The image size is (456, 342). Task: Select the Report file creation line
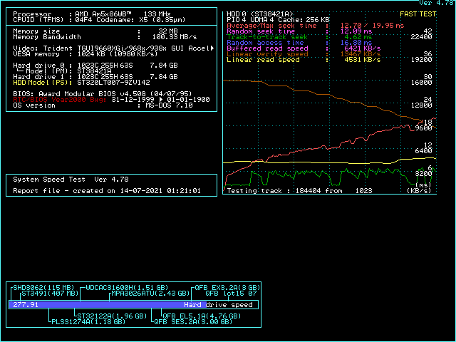107,191
